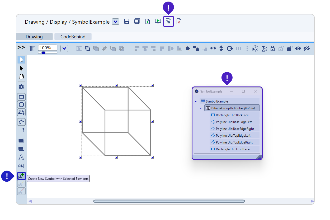
Task: Click the zoom slider under 100%
Action: coord(44,53)
